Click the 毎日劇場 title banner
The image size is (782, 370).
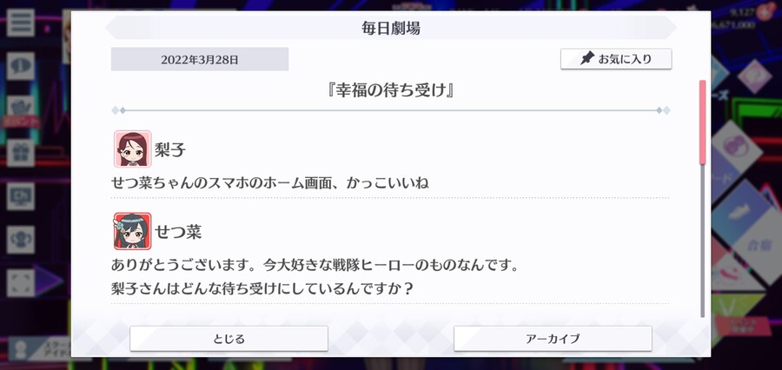(x=391, y=28)
